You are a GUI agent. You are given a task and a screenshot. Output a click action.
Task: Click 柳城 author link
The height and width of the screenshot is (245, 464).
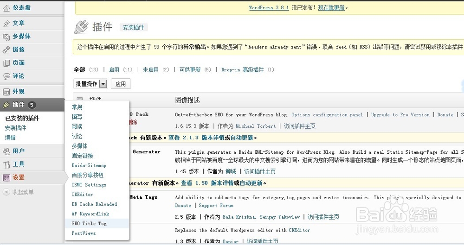(231, 171)
